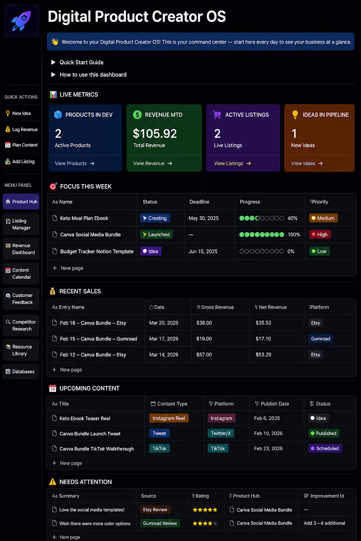The image size is (361, 541).
Task: Expand How to use this dashboard
Action: [53, 75]
